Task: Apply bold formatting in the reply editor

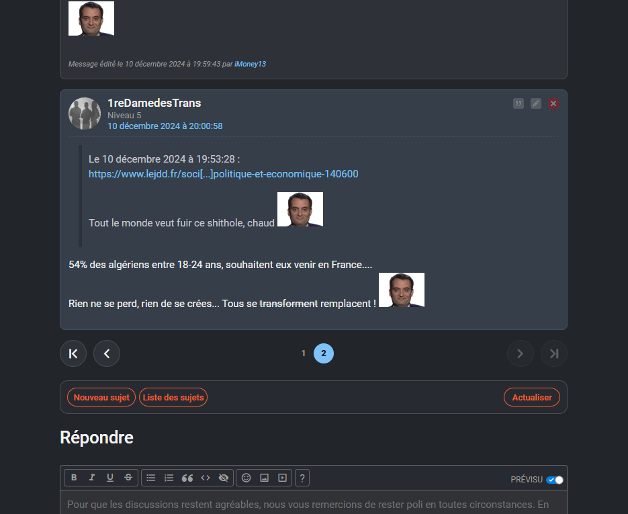Action: tap(74, 478)
